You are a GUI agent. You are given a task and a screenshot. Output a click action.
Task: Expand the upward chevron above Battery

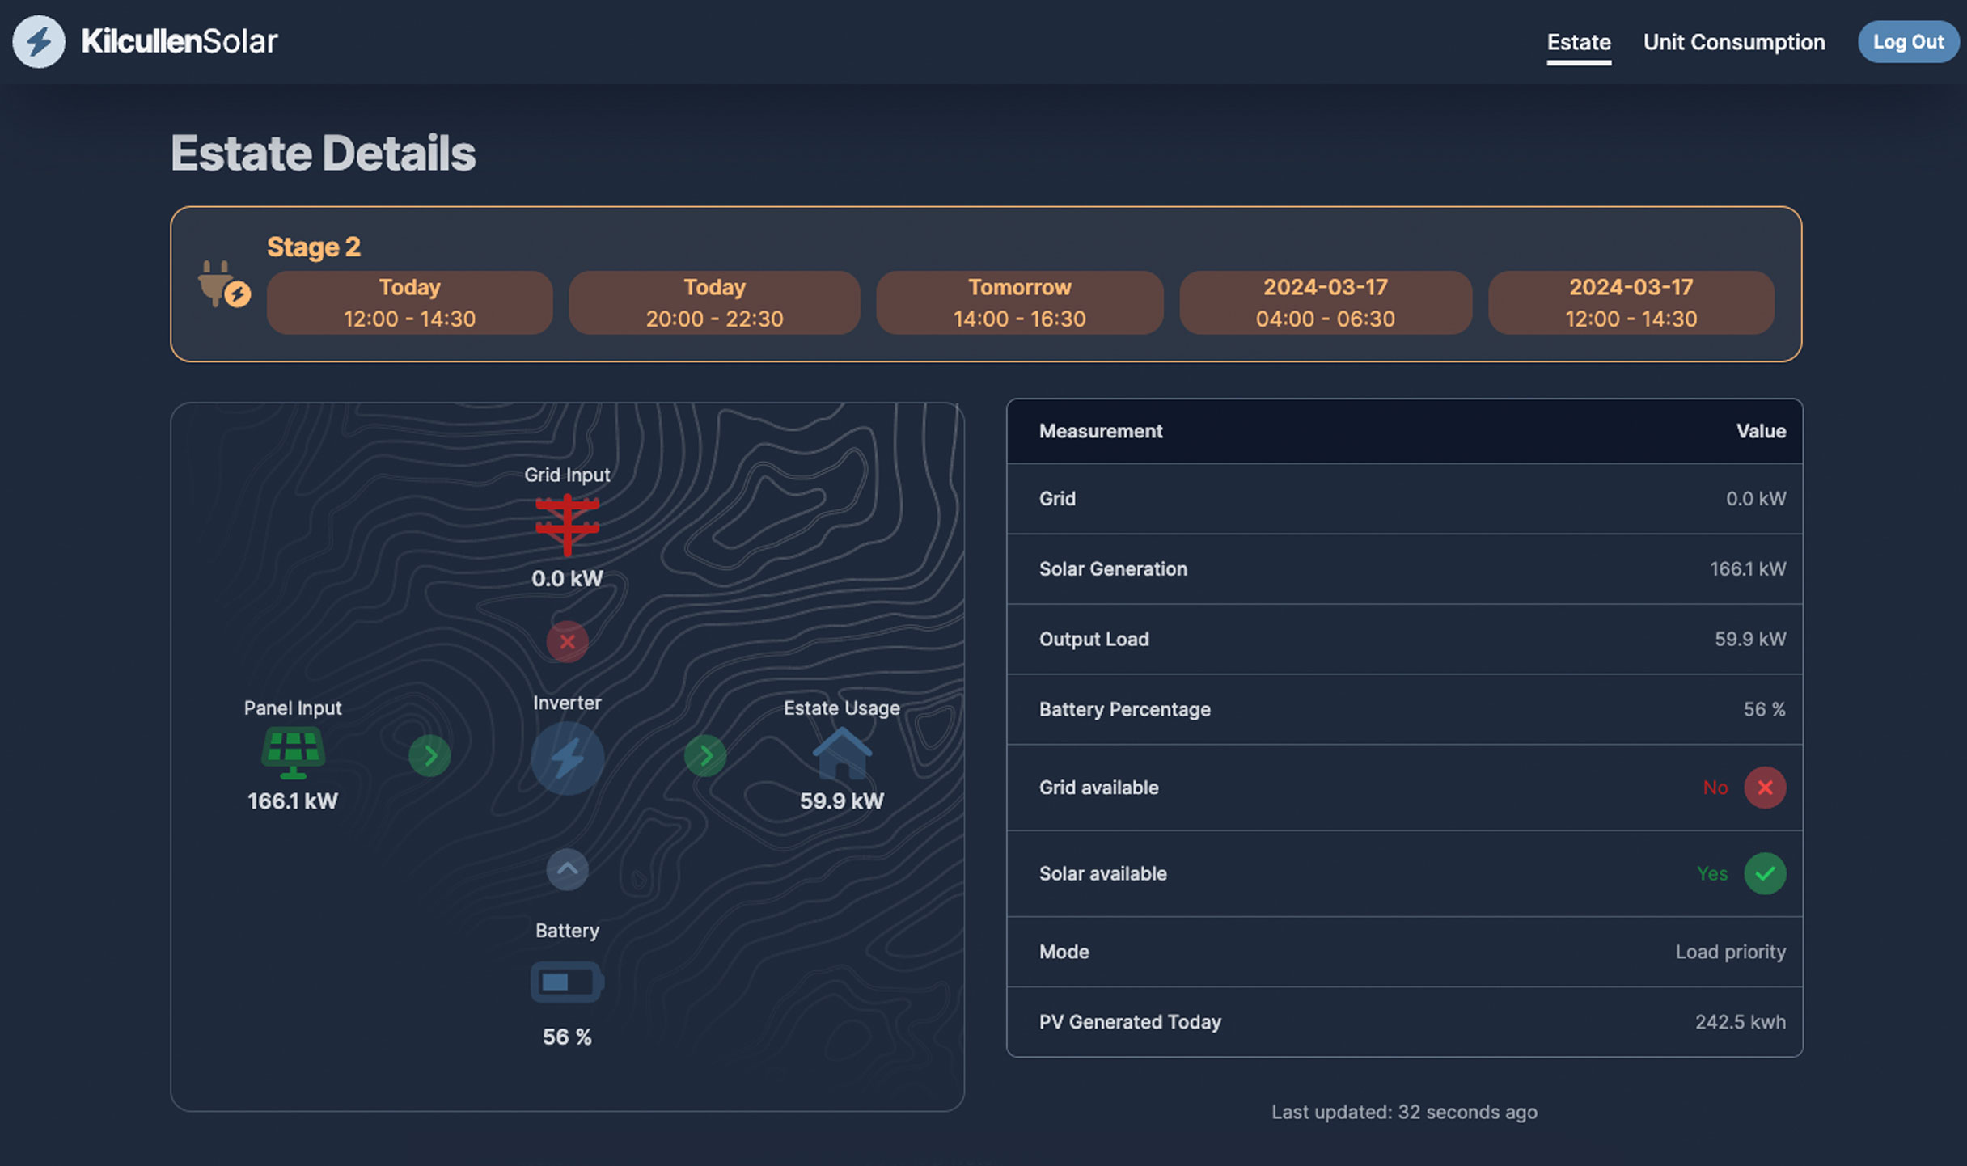567,869
